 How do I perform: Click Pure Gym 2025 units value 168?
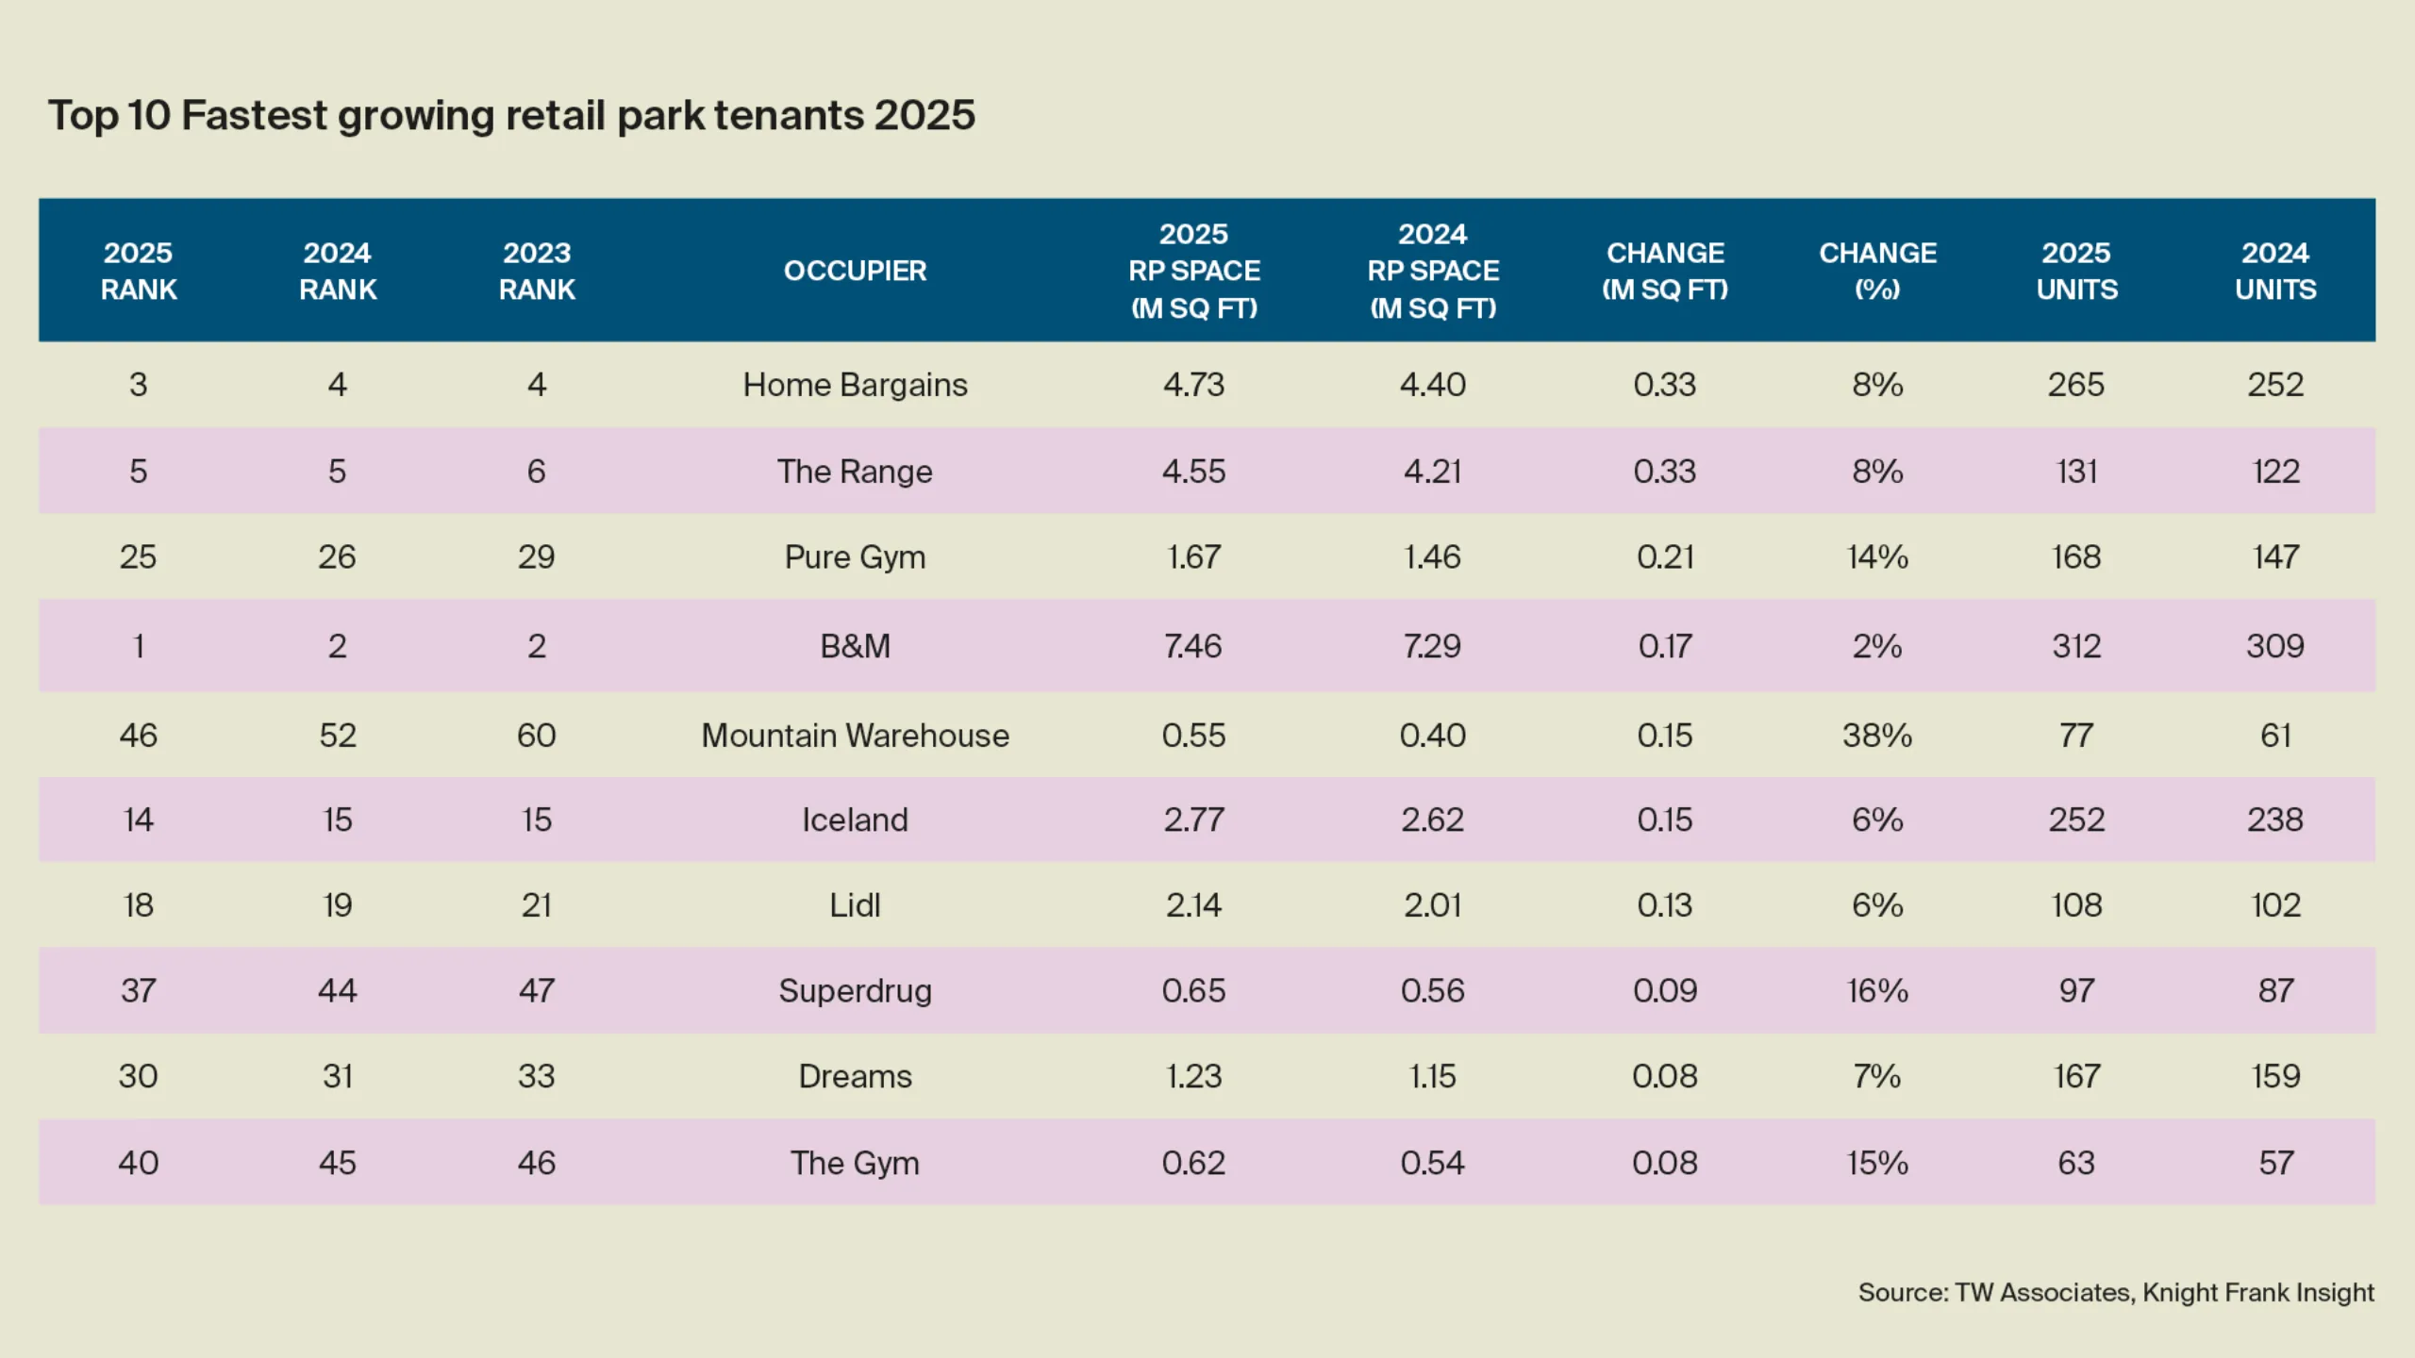pos(2076,557)
